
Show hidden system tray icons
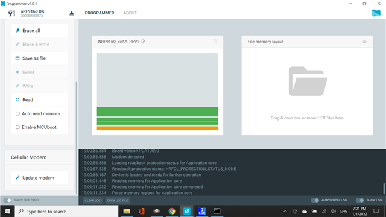[285, 211]
